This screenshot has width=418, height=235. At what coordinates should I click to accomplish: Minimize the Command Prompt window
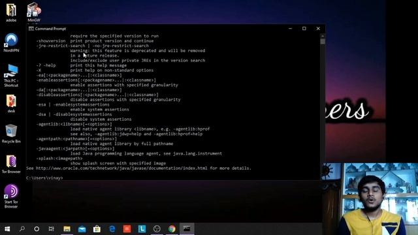pos(290,29)
